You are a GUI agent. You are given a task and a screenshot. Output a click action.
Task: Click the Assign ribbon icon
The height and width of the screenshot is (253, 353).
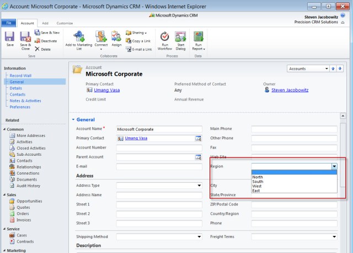point(116,37)
